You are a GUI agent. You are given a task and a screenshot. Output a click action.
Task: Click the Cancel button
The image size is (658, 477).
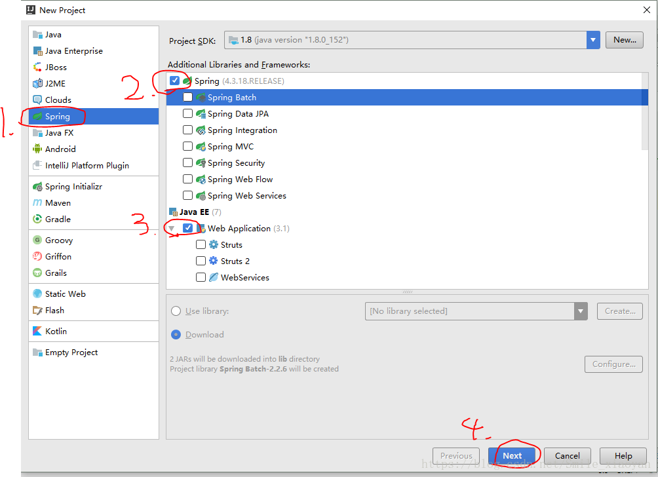pyautogui.click(x=568, y=455)
